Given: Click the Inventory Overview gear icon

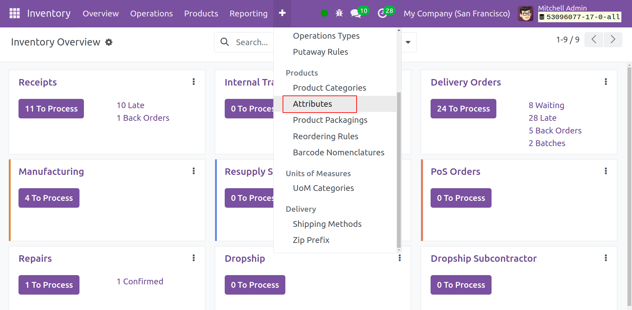Looking at the screenshot, I should pyautogui.click(x=109, y=42).
